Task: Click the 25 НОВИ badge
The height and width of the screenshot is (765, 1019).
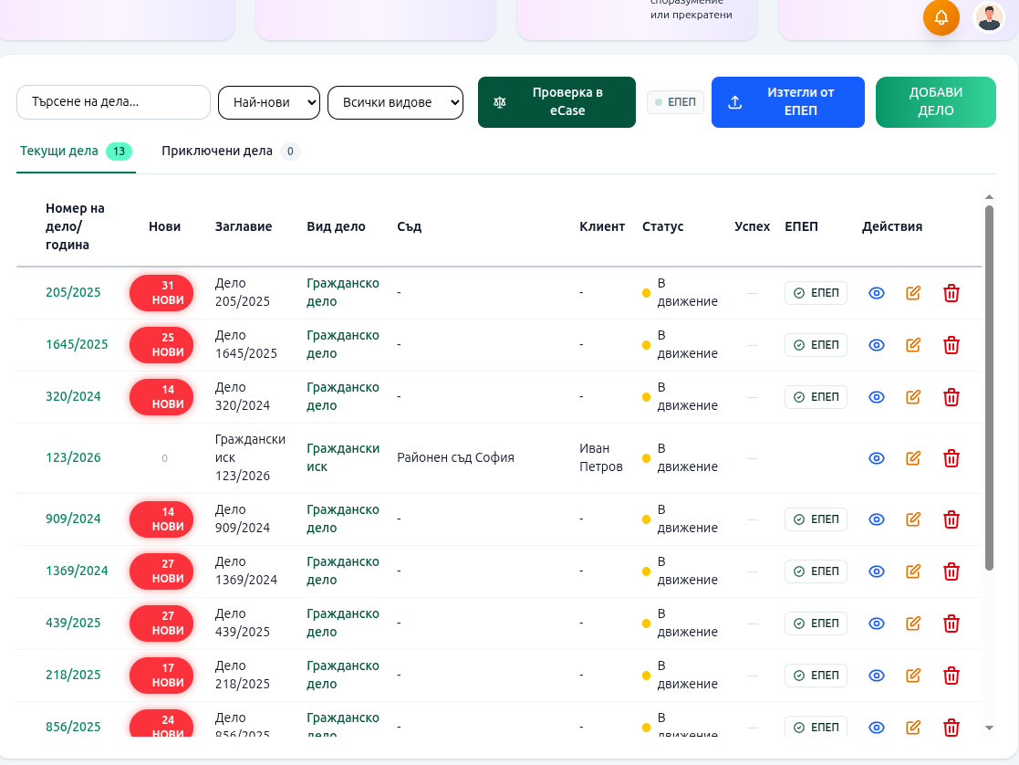Action: [x=161, y=345]
